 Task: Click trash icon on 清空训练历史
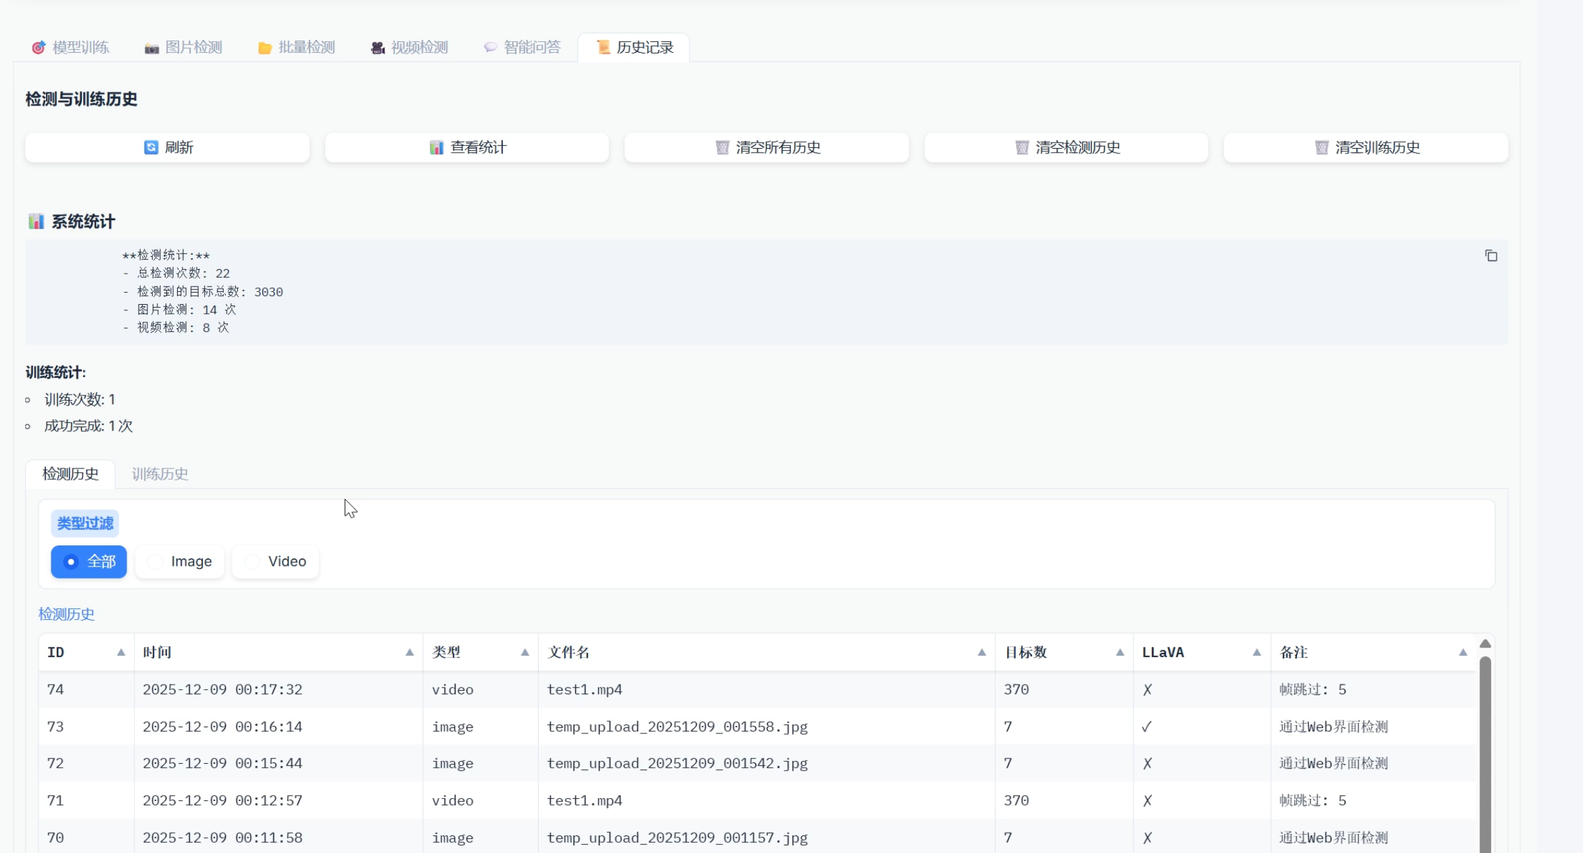point(1321,147)
